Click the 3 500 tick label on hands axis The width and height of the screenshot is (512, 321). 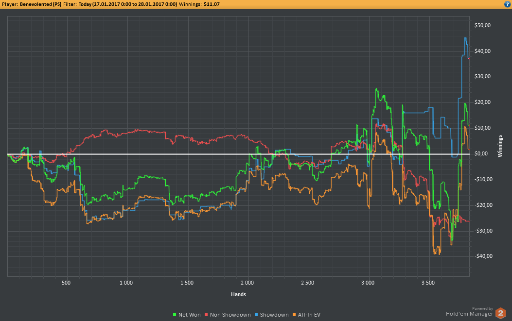click(x=428, y=283)
